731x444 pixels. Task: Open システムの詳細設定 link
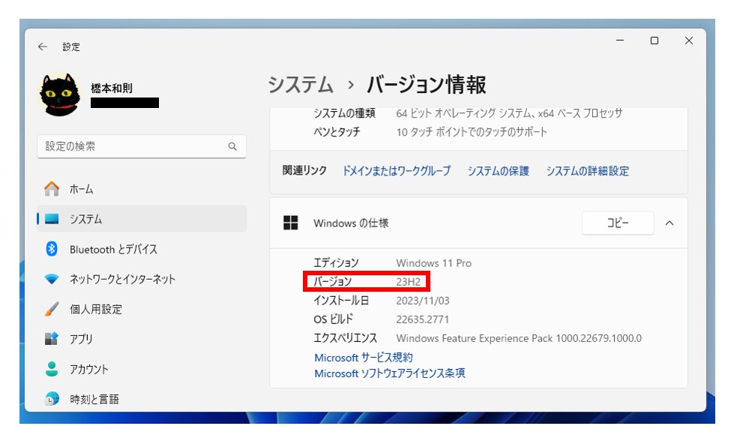(x=587, y=171)
